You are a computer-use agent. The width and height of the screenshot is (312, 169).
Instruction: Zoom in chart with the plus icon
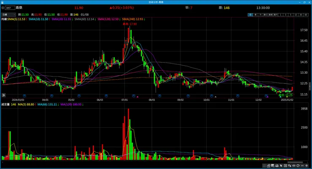coord(307,166)
